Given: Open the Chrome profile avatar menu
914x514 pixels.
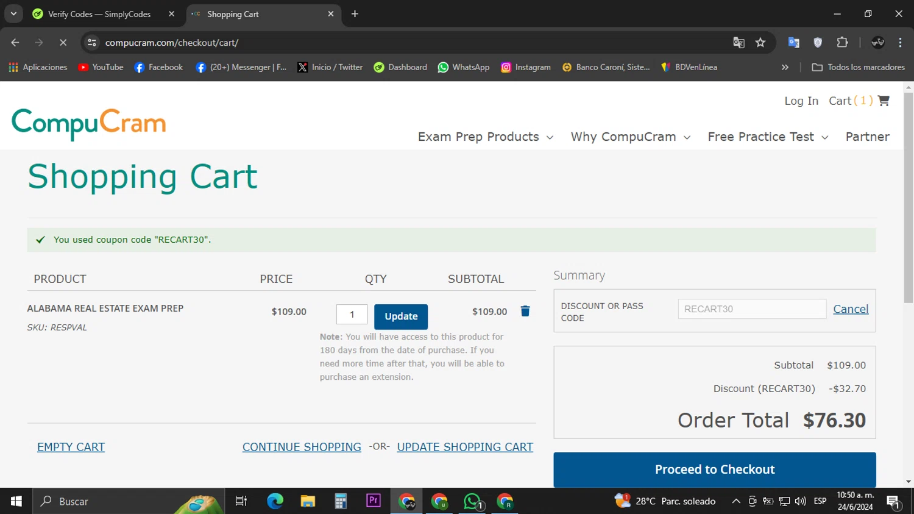Looking at the screenshot, I should click(878, 43).
